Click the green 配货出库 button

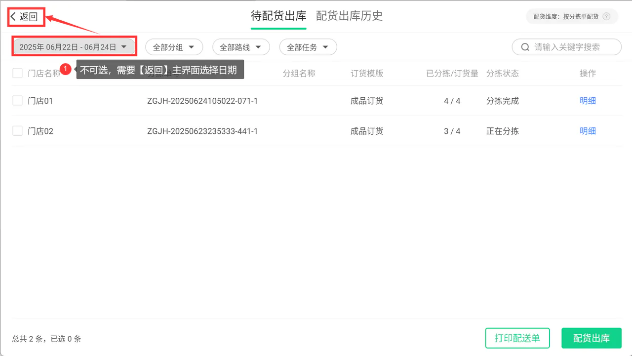coord(592,338)
